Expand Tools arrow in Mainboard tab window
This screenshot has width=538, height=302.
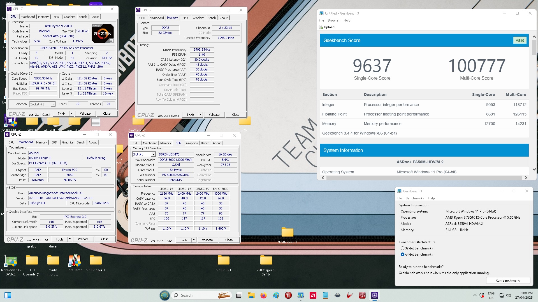[x=69, y=239]
